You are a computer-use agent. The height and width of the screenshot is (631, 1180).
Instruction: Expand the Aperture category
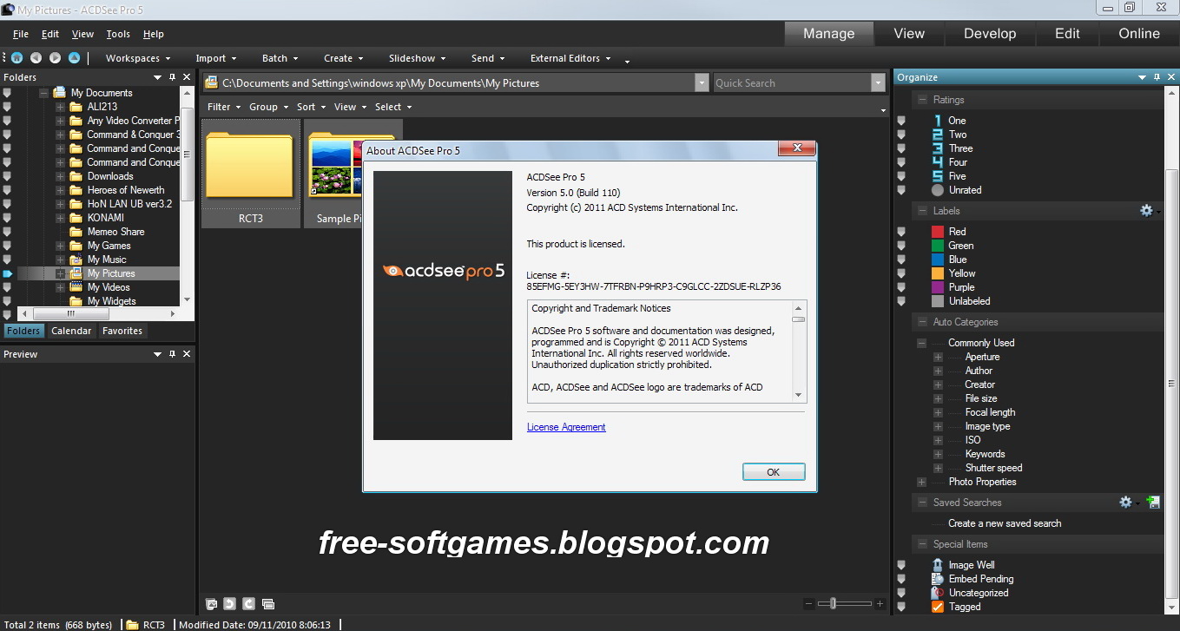[938, 357]
